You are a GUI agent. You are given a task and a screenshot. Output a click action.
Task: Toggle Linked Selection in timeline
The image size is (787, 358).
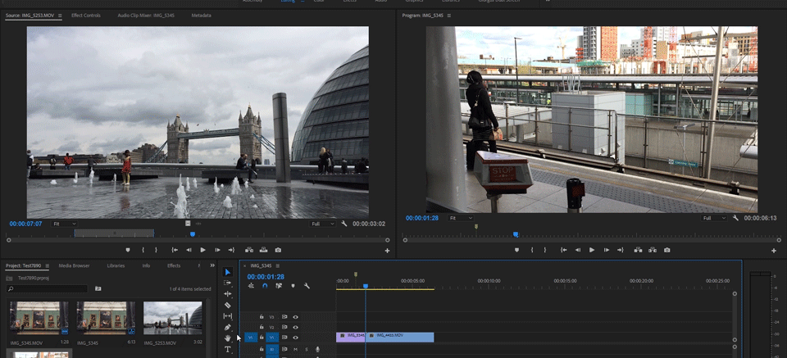tap(279, 286)
